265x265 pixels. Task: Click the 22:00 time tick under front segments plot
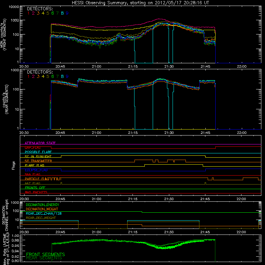(x=242, y=67)
